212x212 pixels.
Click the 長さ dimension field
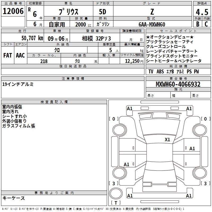pos(158,95)
